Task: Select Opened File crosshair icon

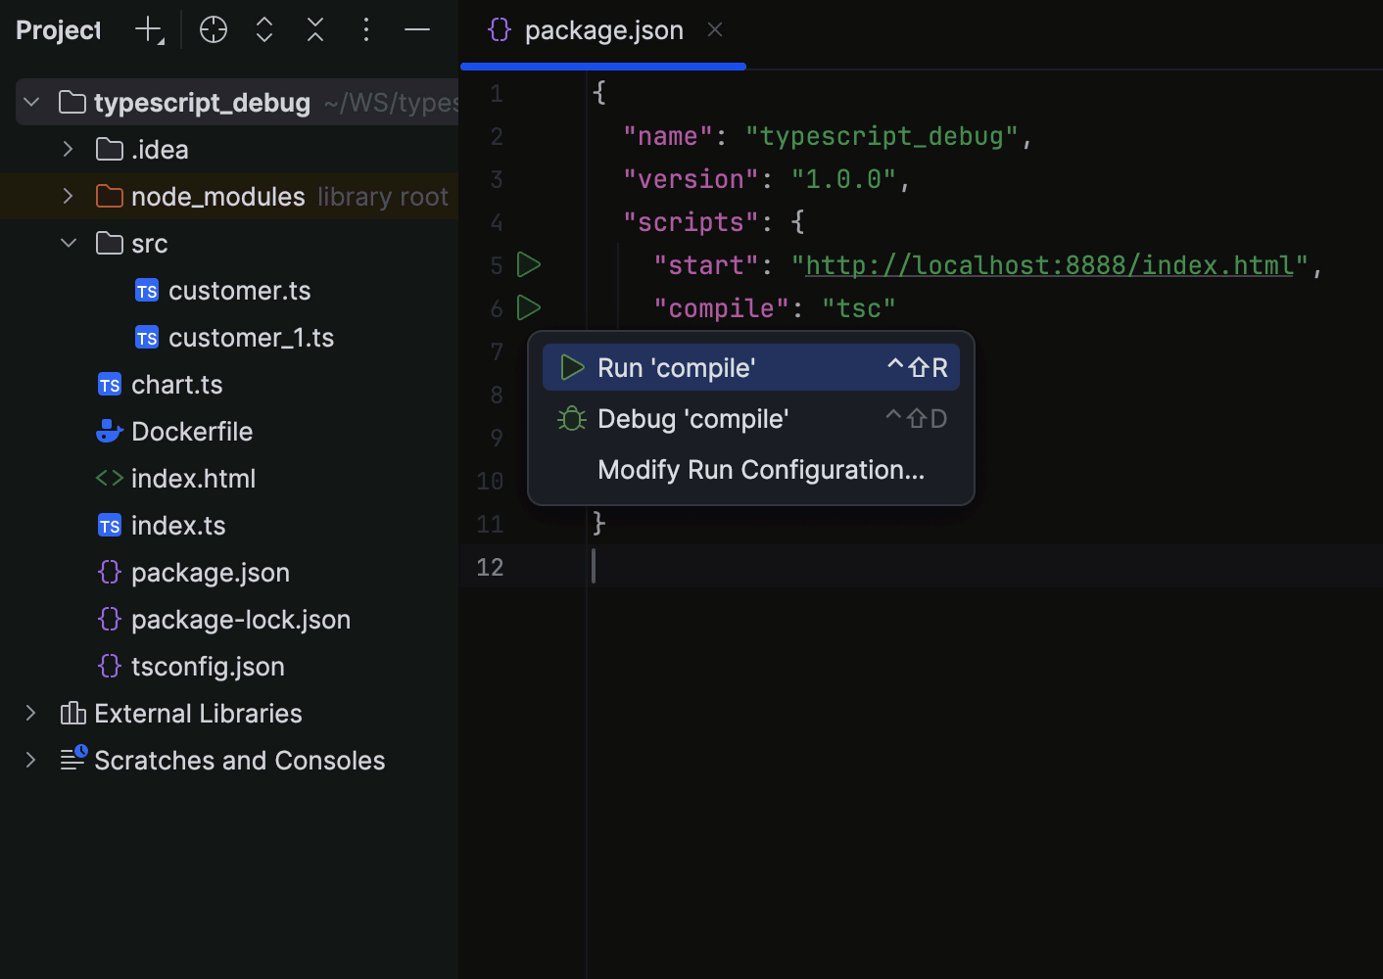Action: click(214, 30)
